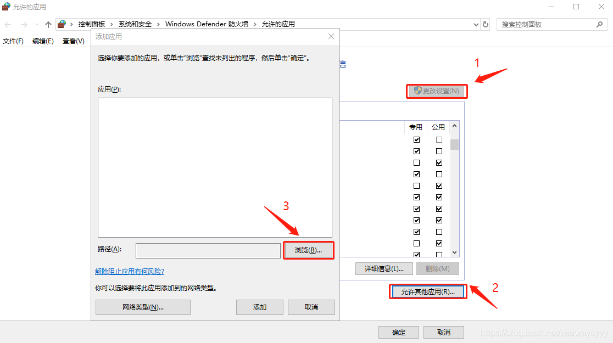This screenshot has height=343, width=613.
Task: Click the magnifier search icon
Action: 599,24
